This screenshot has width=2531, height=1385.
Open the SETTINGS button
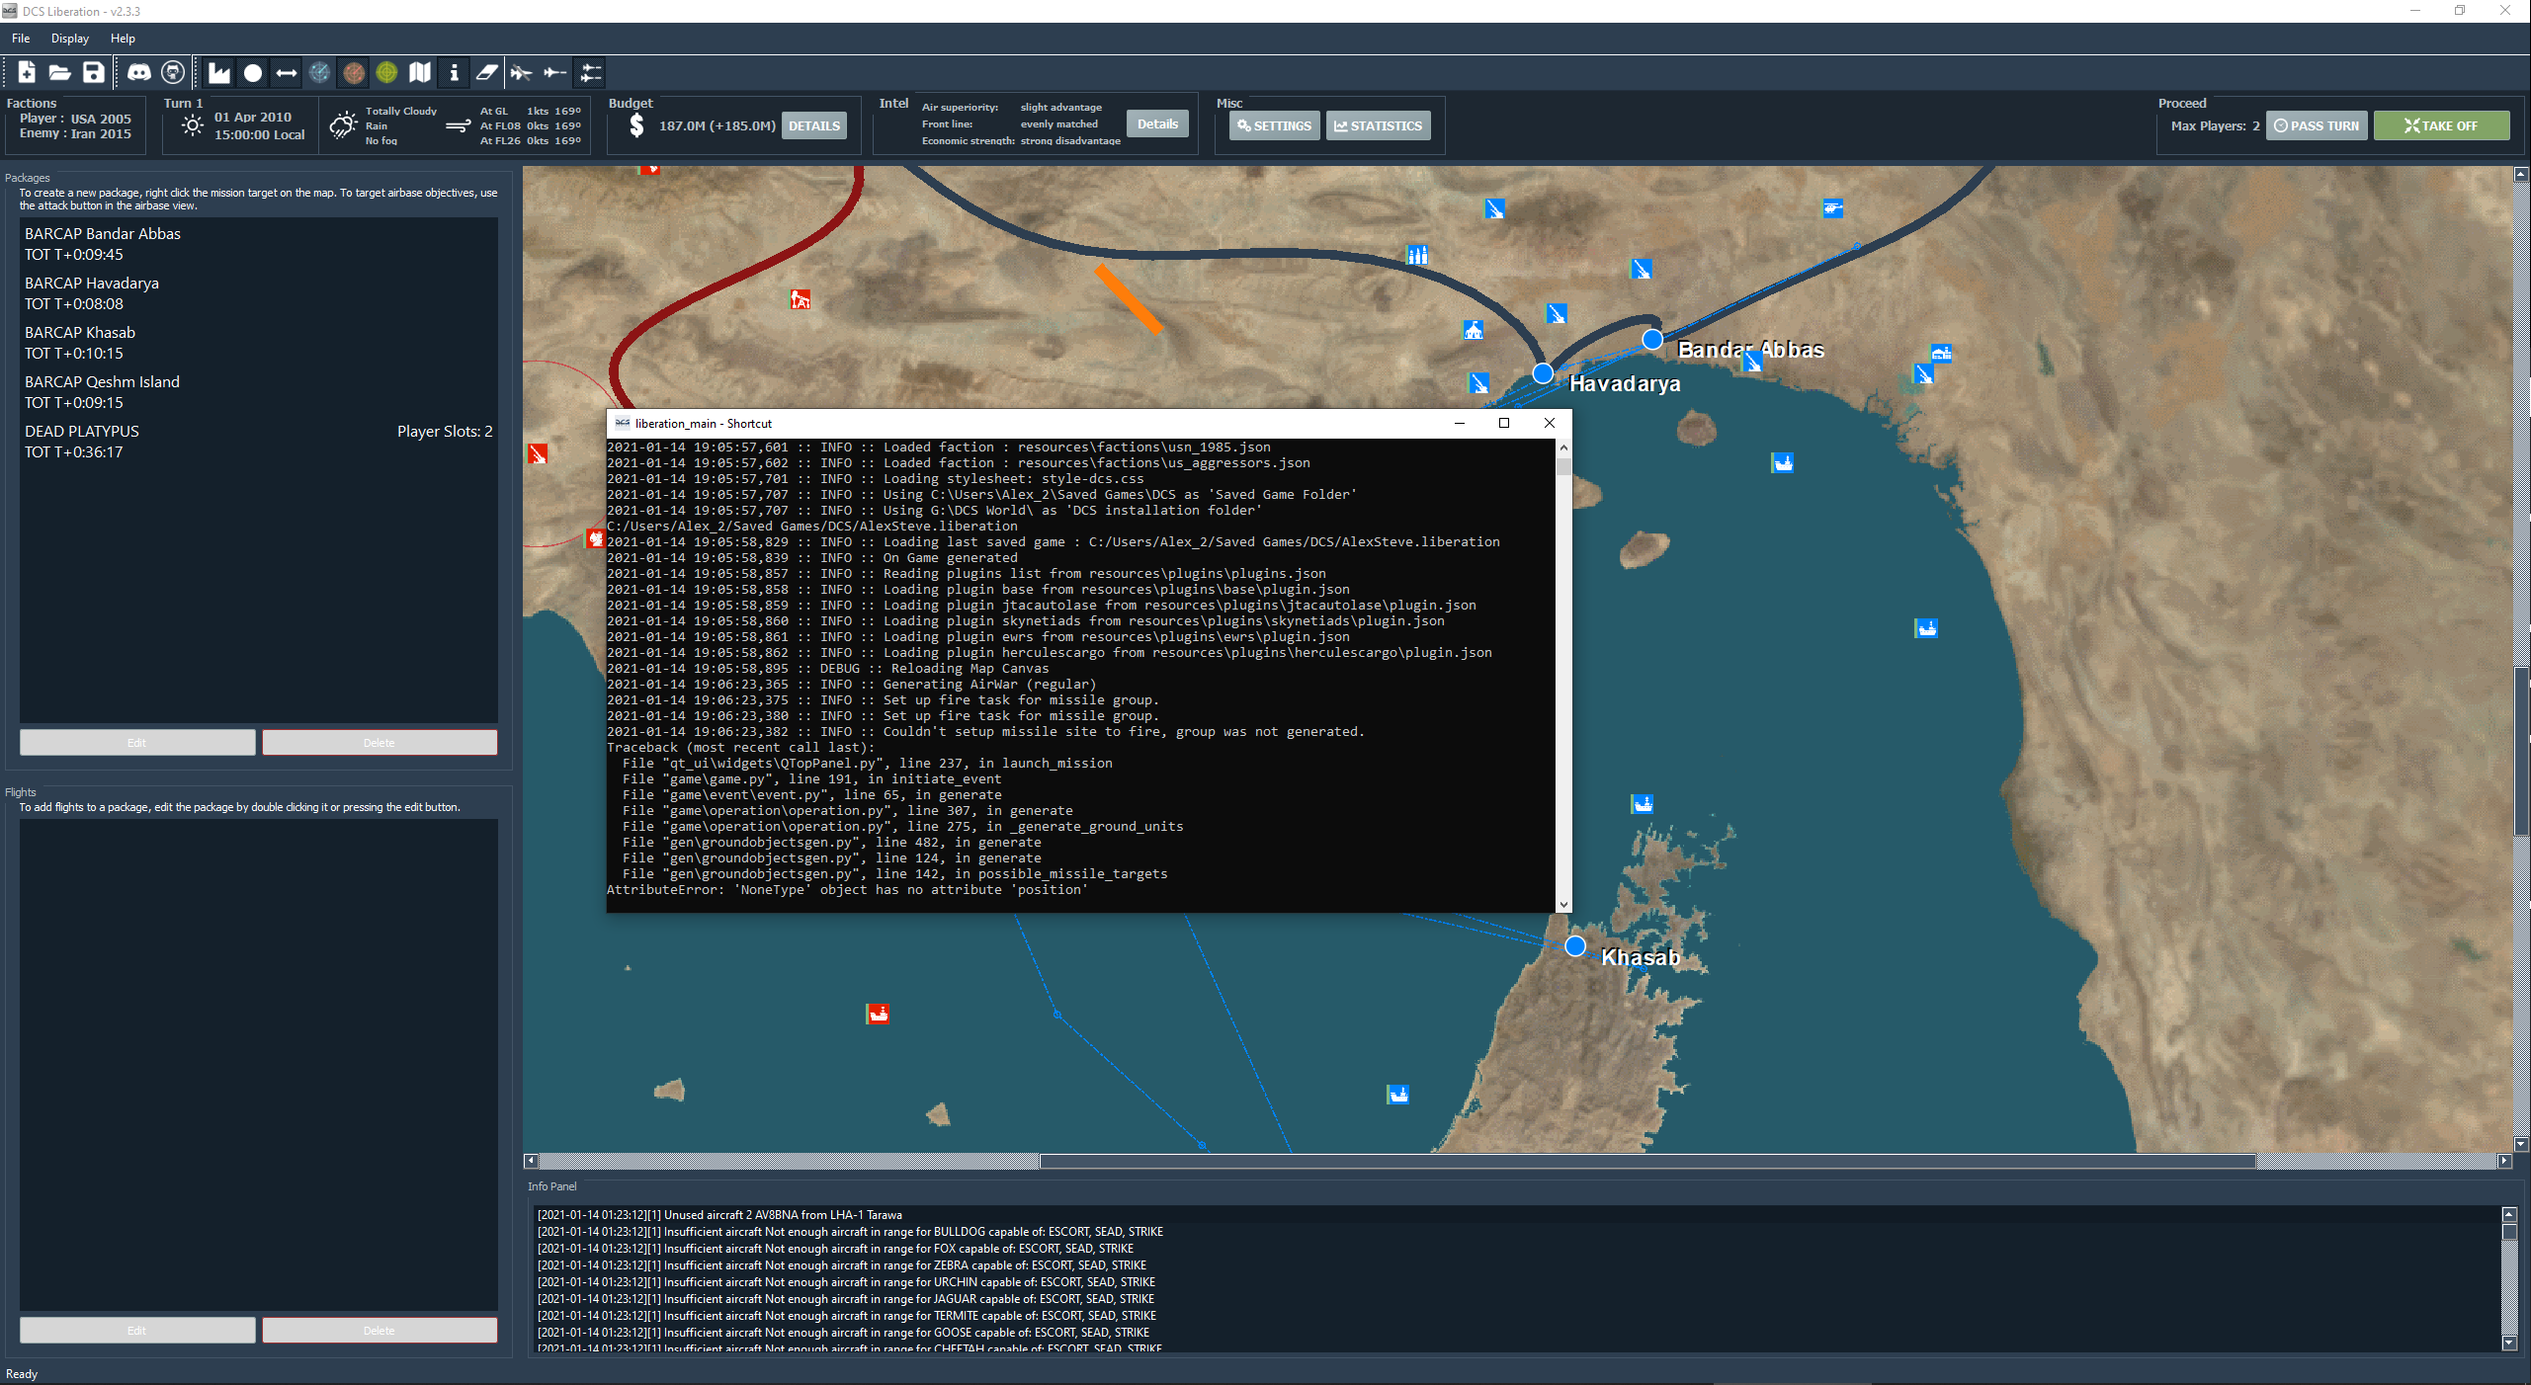[x=1274, y=125]
